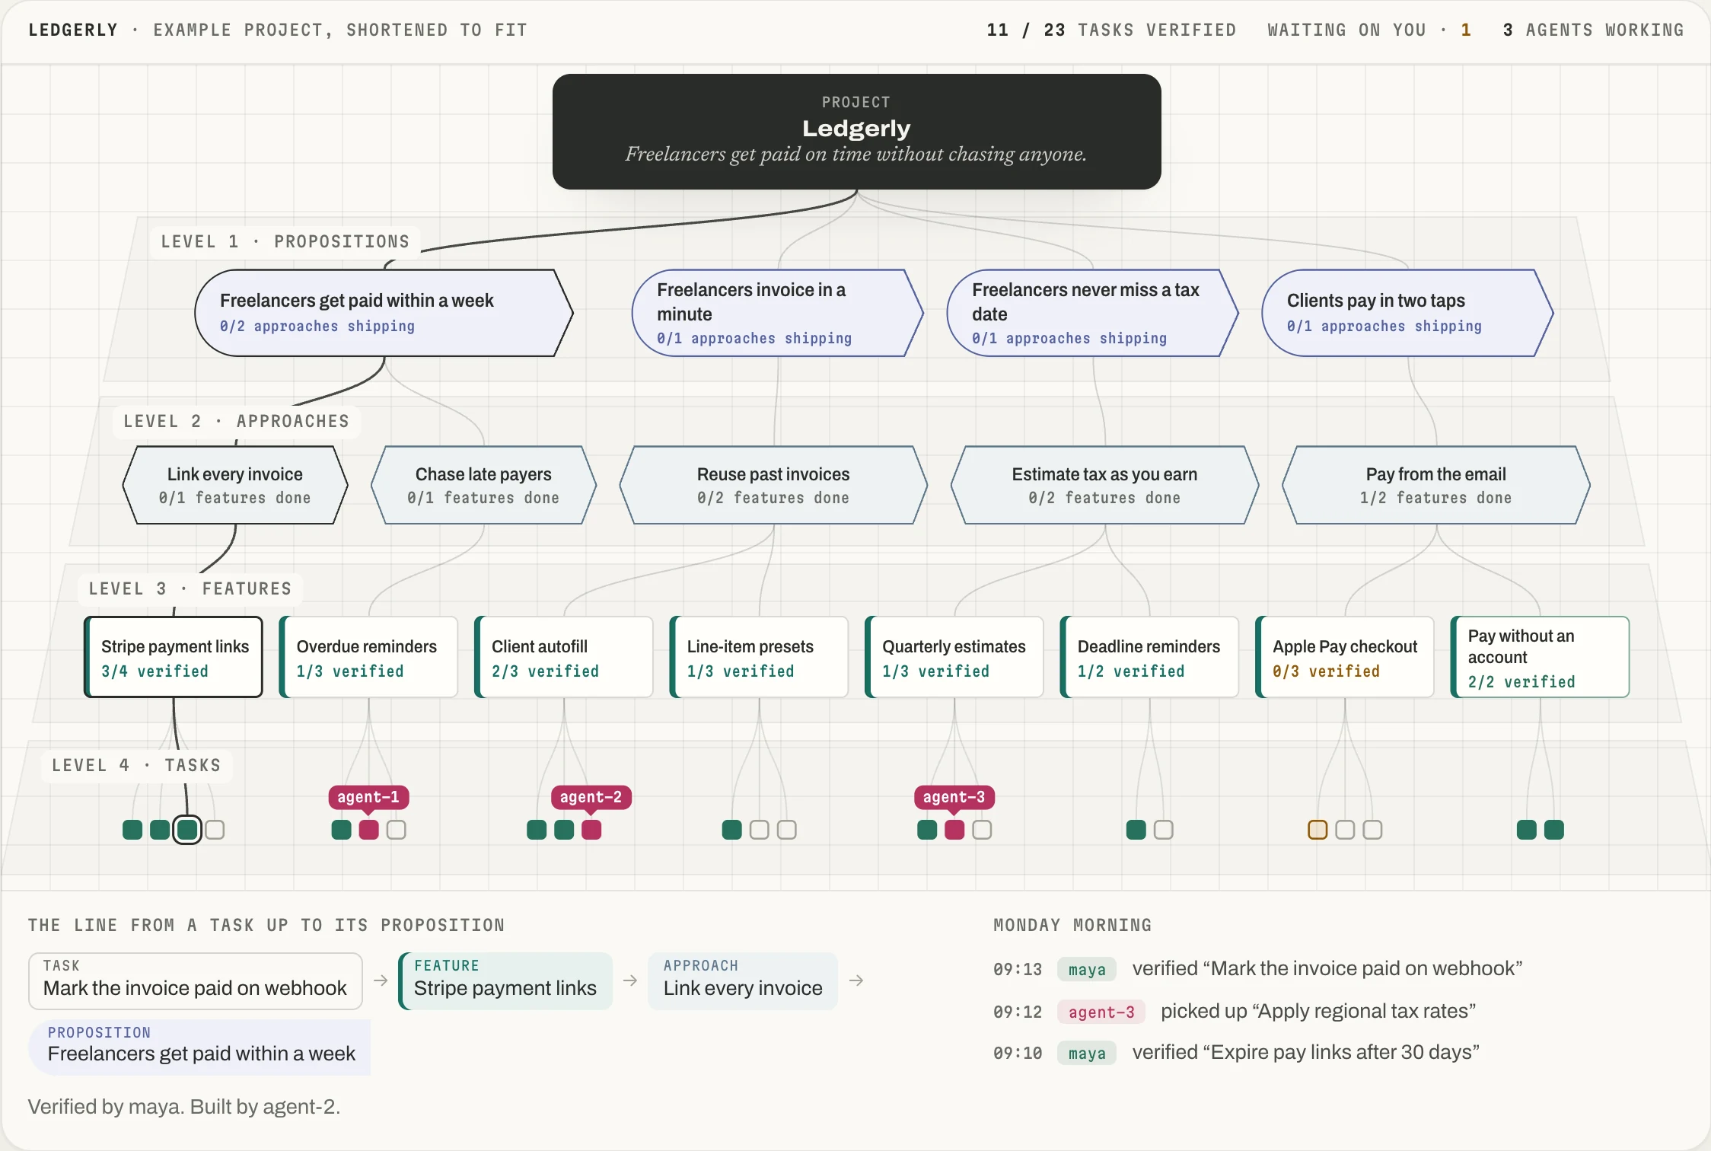
Task: Select the first Pay without an account task
Action: [1527, 830]
